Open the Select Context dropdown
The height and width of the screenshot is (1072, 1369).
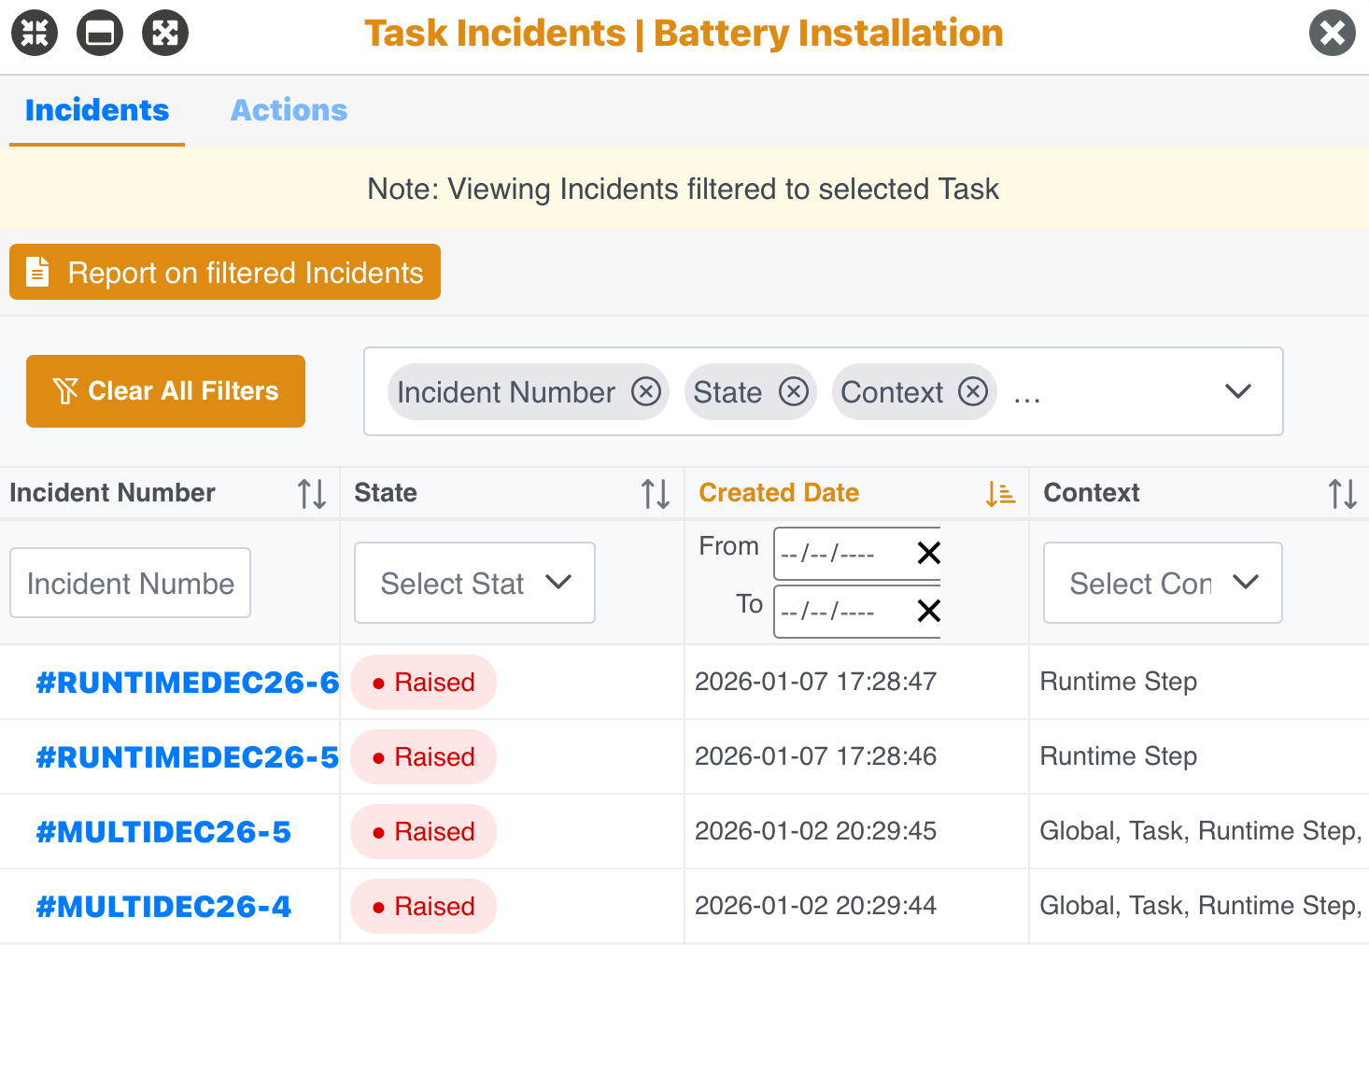[1162, 583]
